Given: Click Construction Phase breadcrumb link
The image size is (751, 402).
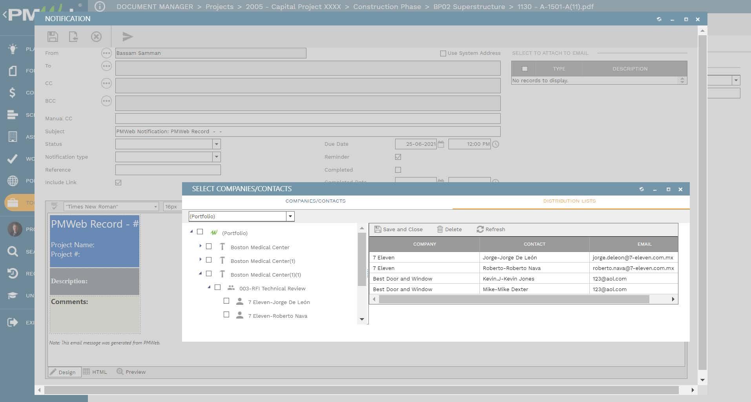Looking at the screenshot, I should (387, 7).
